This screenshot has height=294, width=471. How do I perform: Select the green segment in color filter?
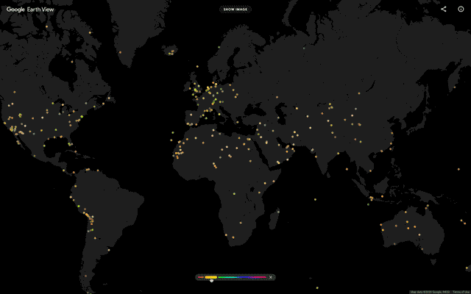224,277
